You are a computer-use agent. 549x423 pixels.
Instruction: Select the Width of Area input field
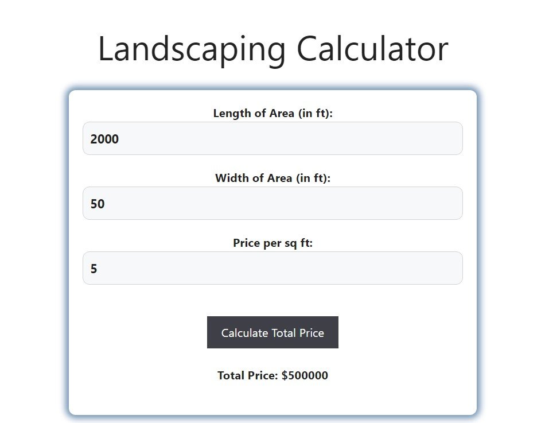pyautogui.click(x=272, y=203)
